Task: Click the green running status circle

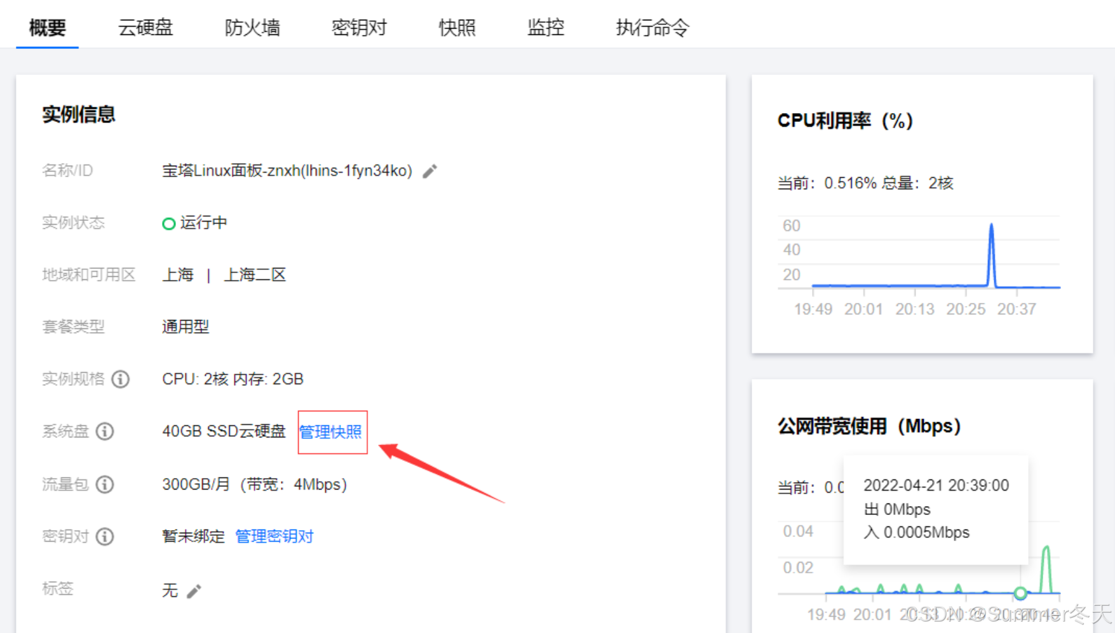Action: click(168, 223)
